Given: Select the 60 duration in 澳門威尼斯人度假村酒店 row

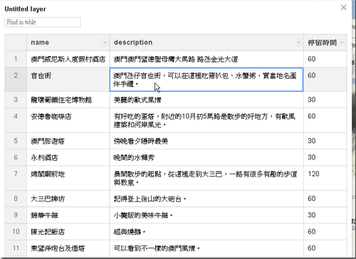Looking at the screenshot, I should [x=325, y=59].
